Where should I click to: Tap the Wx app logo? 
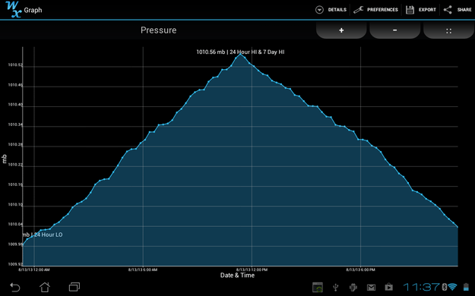14,9
